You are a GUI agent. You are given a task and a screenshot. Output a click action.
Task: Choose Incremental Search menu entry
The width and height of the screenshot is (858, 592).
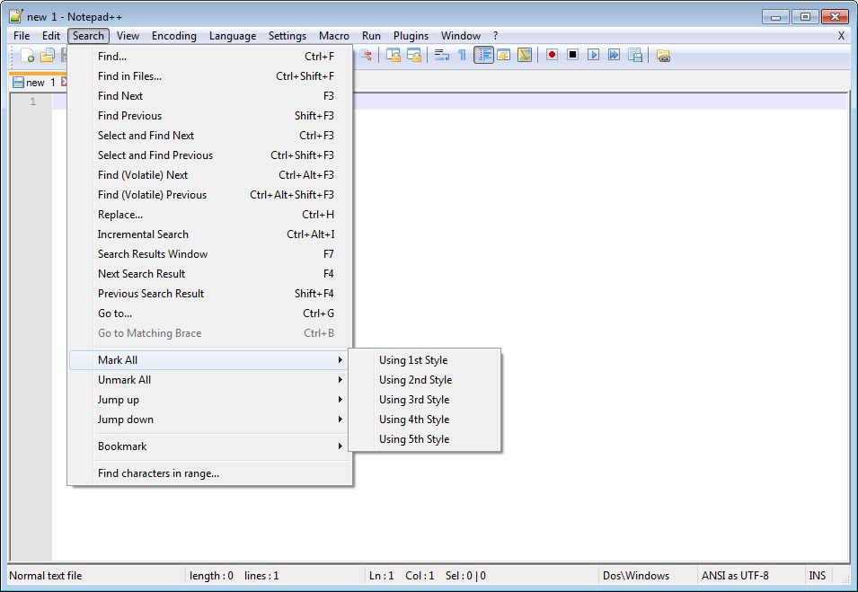[x=210, y=234]
